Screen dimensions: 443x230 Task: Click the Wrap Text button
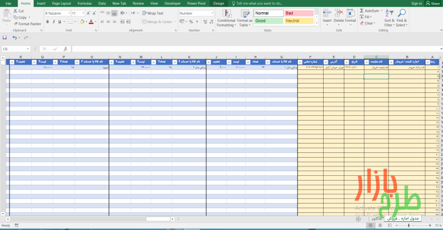(x=153, y=13)
